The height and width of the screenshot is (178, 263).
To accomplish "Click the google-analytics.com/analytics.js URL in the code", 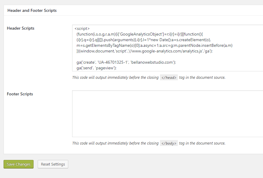I will coord(167,51).
